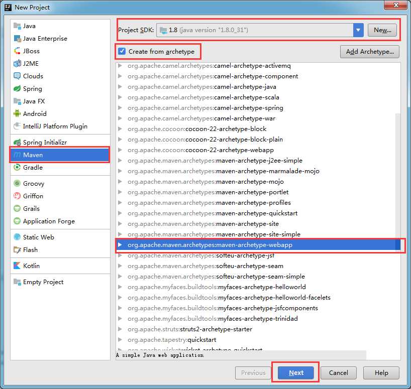Select the Spring leaf icon
This screenshot has height=389, width=411.
(x=17, y=89)
